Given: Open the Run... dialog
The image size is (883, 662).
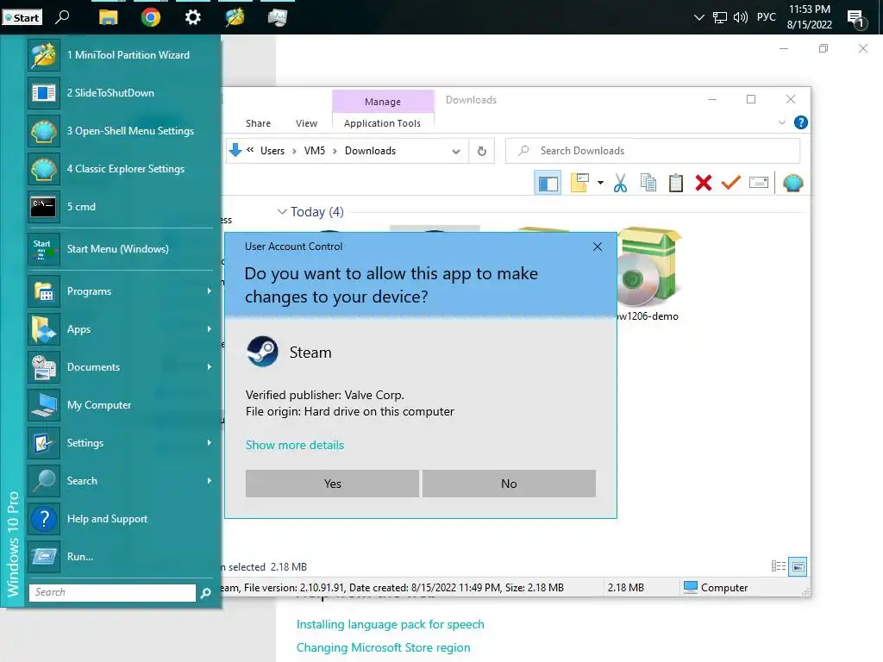Looking at the screenshot, I should (121, 557).
